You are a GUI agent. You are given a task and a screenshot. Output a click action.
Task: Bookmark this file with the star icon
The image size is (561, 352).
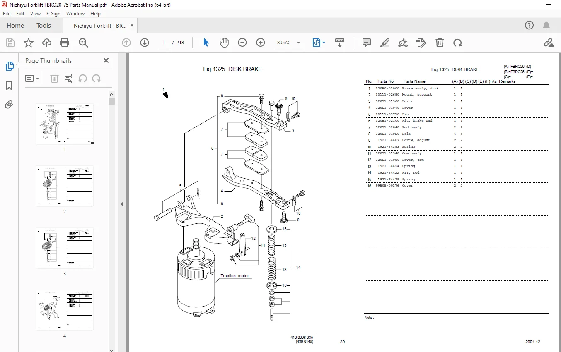pos(28,43)
